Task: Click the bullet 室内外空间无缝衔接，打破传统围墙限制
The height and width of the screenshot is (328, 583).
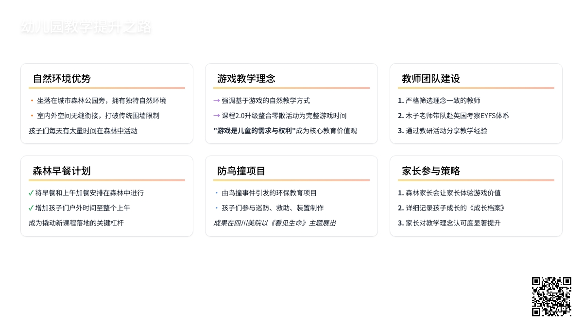Action: [98, 116]
